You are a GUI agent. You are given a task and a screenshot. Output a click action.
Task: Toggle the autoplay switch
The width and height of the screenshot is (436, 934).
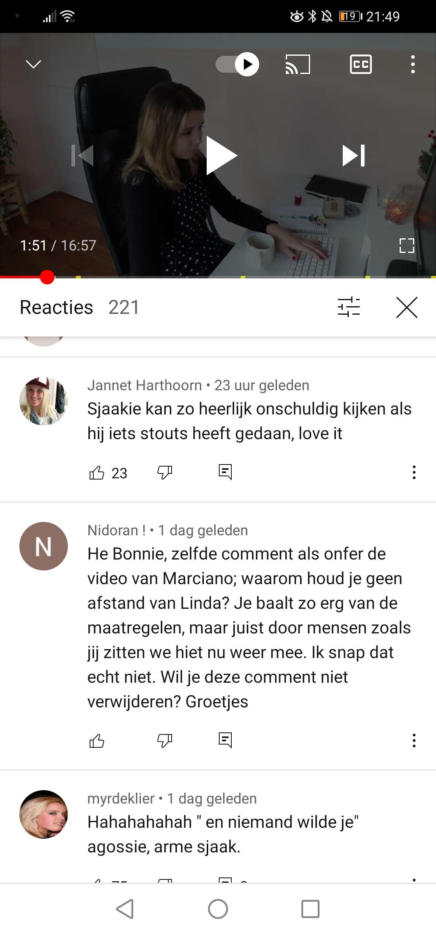[237, 64]
